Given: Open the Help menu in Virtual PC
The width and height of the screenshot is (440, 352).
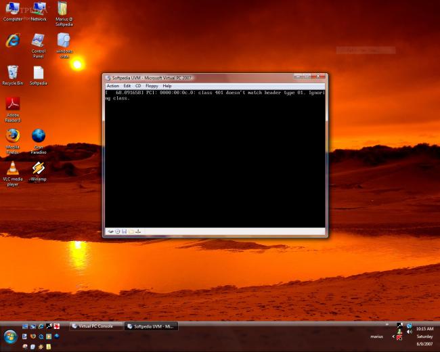Looking at the screenshot, I should tap(167, 86).
